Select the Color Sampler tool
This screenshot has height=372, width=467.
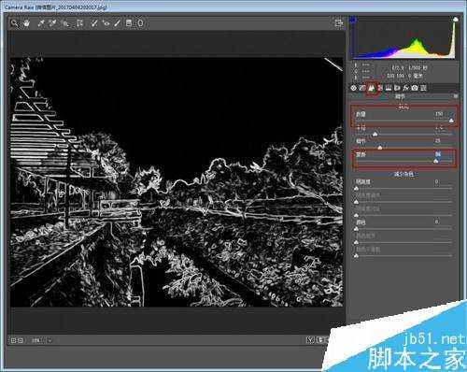coord(53,23)
